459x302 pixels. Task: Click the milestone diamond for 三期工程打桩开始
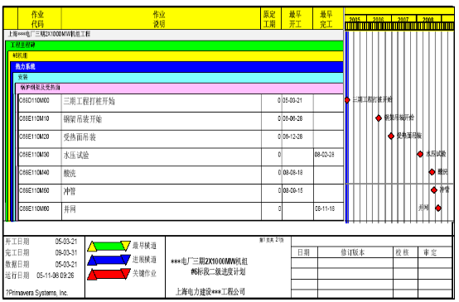pos(347,100)
